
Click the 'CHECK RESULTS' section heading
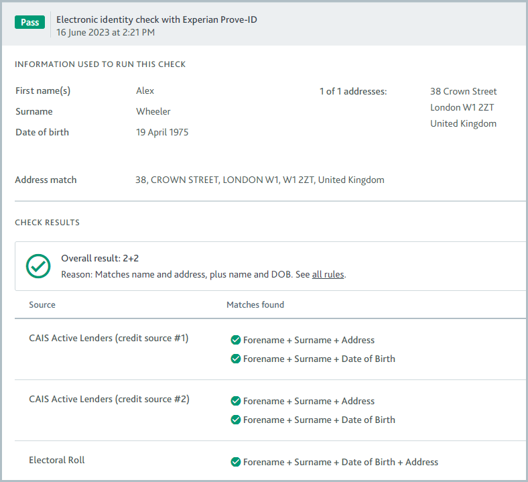point(47,223)
